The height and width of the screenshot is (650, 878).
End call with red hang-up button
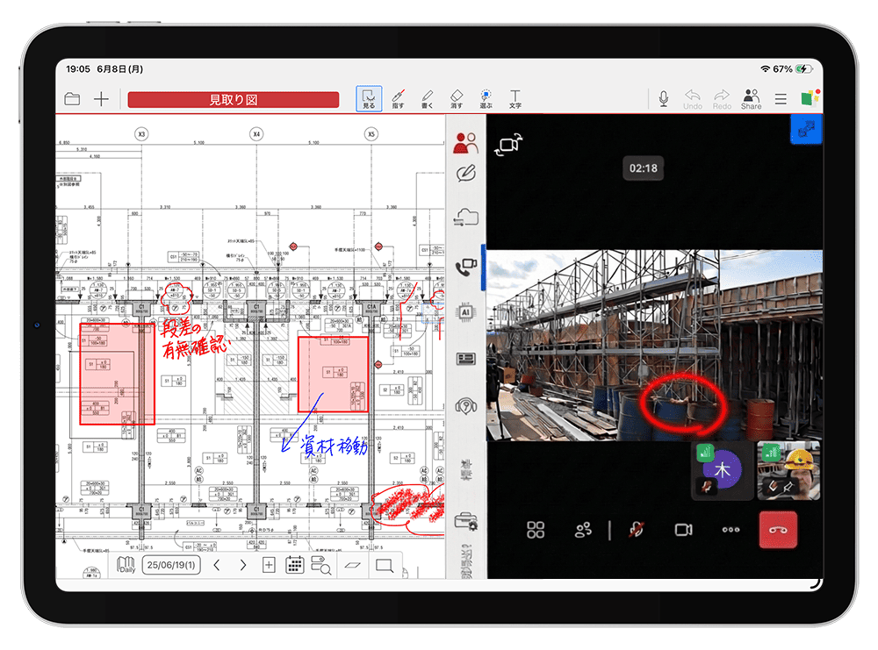[778, 530]
